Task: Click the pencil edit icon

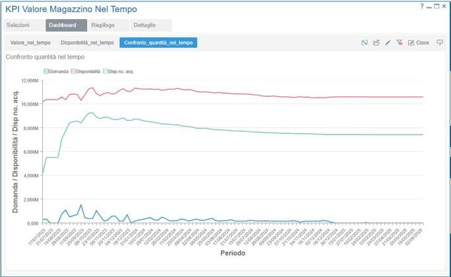Action: (x=388, y=43)
